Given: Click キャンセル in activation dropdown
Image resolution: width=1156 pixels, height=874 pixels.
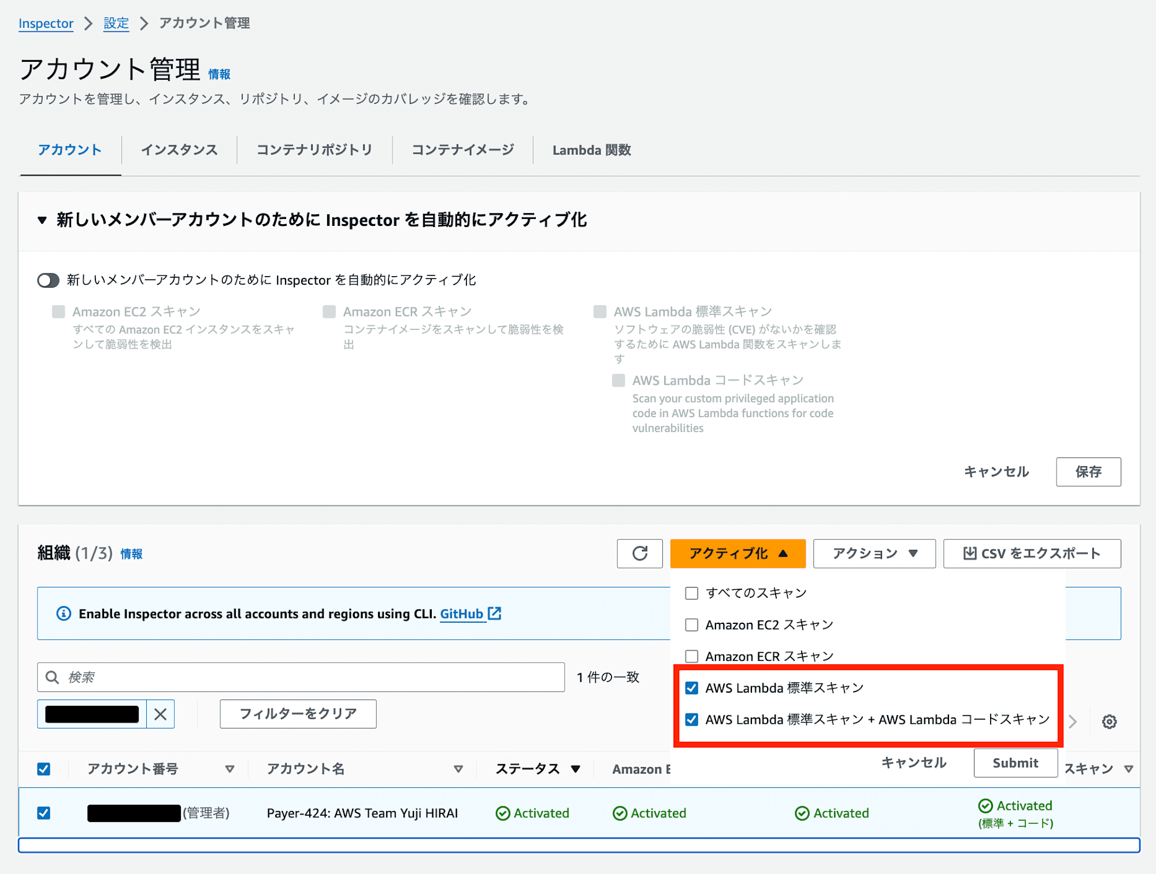Looking at the screenshot, I should [914, 763].
